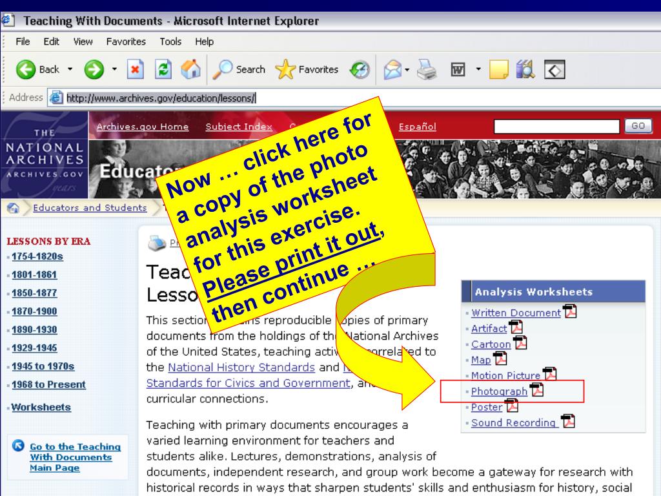Image resolution: width=661 pixels, height=496 pixels.
Task: Open the 1890-1930 lessons link
Action: pos(34,329)
